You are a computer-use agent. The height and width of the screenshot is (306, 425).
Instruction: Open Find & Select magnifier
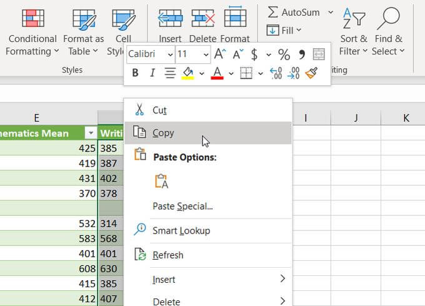pyautogui.click(x=388, y=32)
